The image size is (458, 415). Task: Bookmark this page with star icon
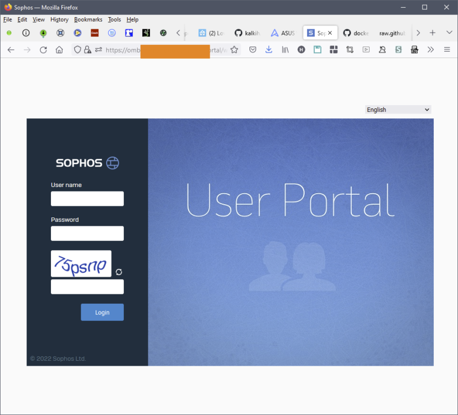point(235,50)
